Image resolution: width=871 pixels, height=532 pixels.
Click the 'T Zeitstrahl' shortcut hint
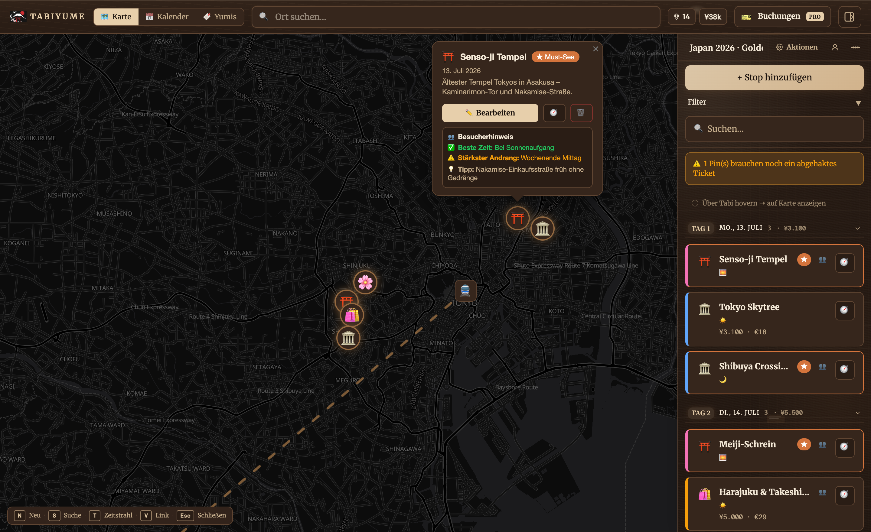pos(111,515)
